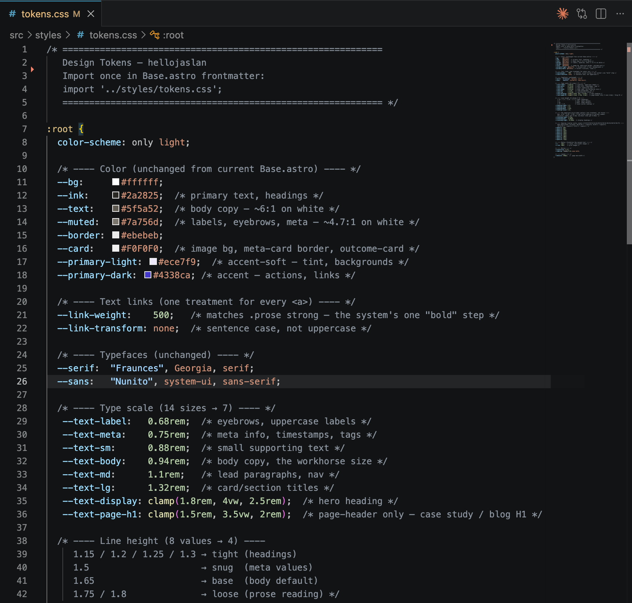This screenshot has width=632, height=603.
Task: Click the Claude Code starburst icon
Action: tap(563, 14)
